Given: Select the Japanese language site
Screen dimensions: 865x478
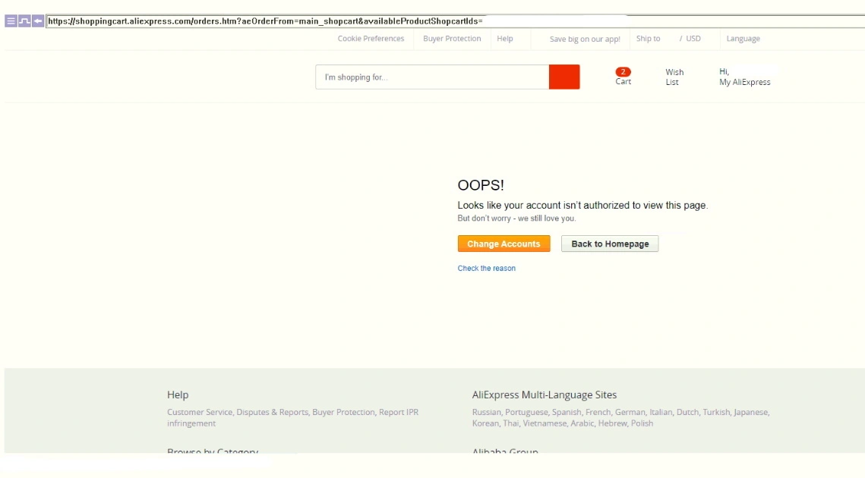Looking at the screenshot, I should [750, 412].
